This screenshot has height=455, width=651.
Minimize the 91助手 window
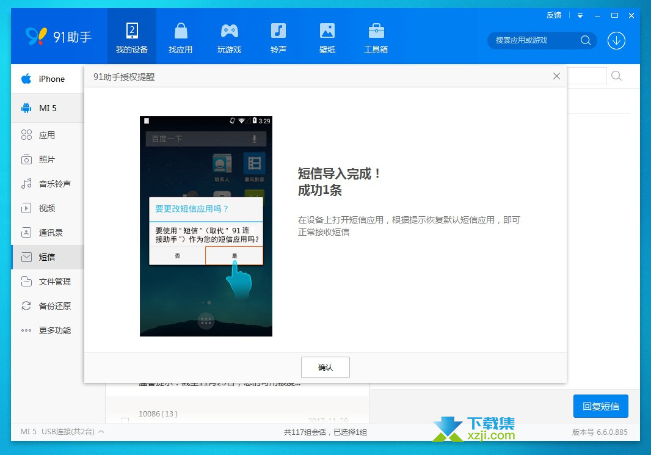tap(597, 16)
